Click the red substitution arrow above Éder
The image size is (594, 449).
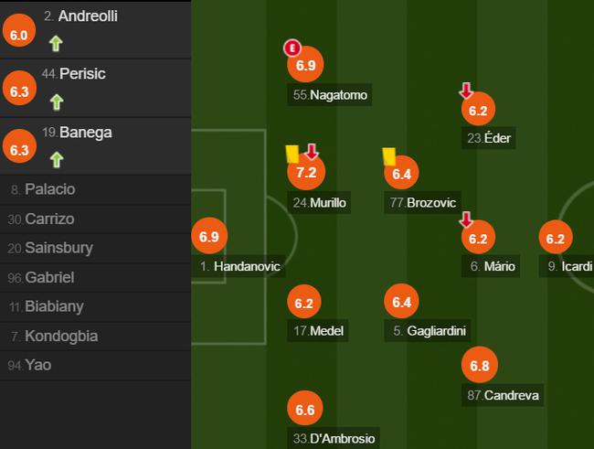click(x=466, y=91)
